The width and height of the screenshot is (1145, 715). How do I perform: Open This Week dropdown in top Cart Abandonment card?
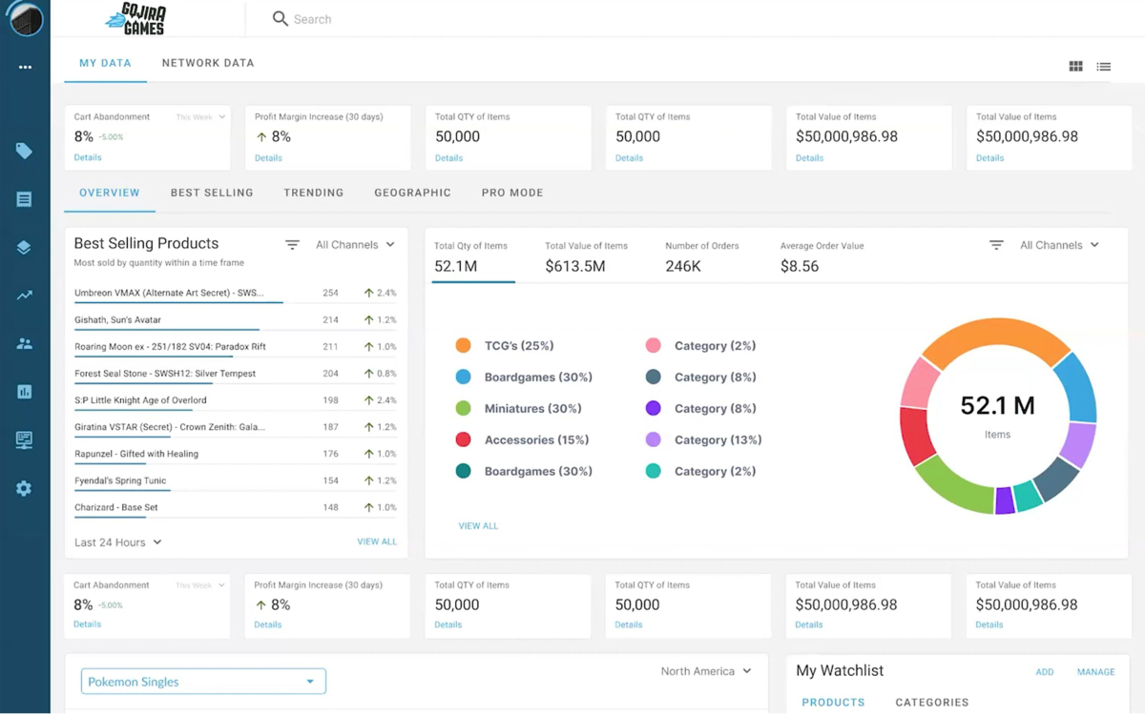(200, 117)
